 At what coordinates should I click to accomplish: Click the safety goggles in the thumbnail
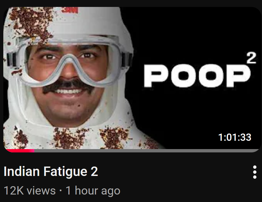pos(69,60)
